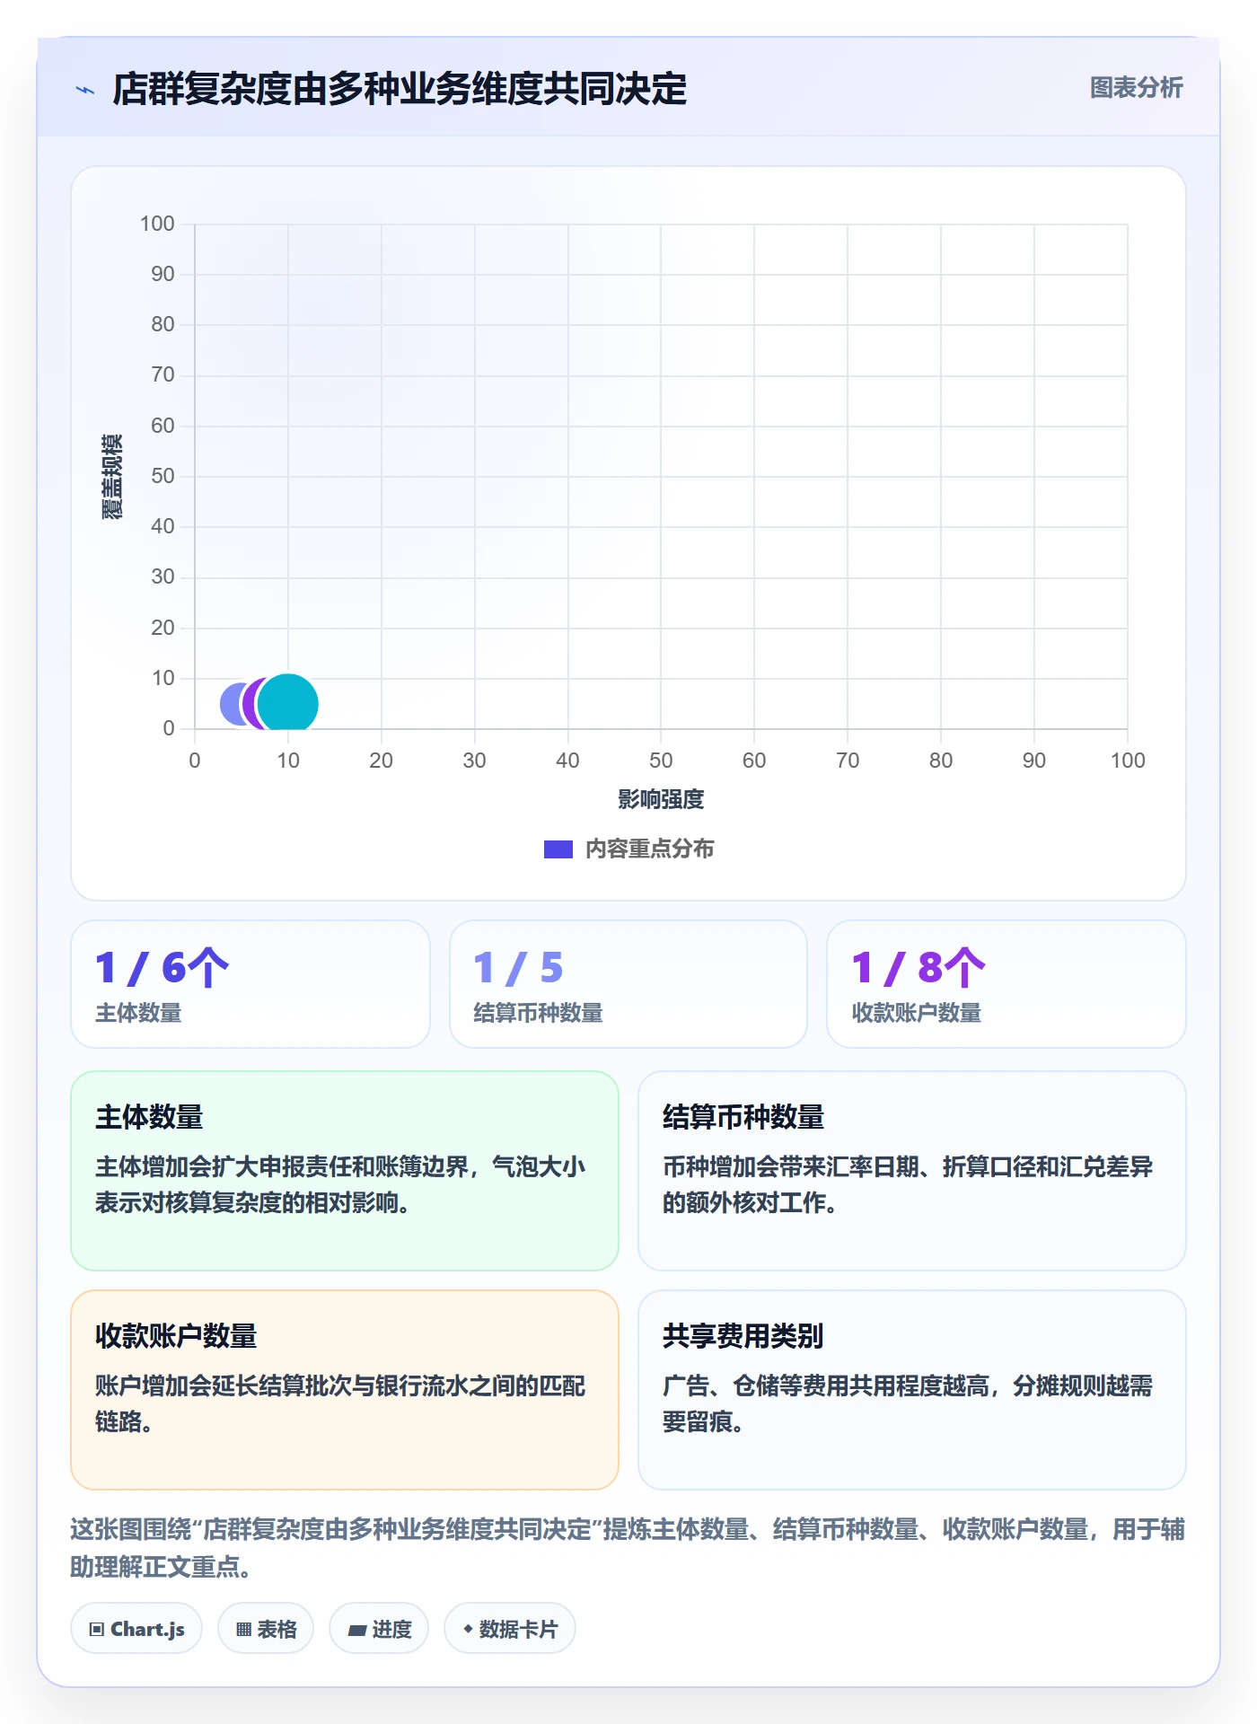Click the 影响强度 x-axis title
1257x1724 pixels.
(661, 799)
